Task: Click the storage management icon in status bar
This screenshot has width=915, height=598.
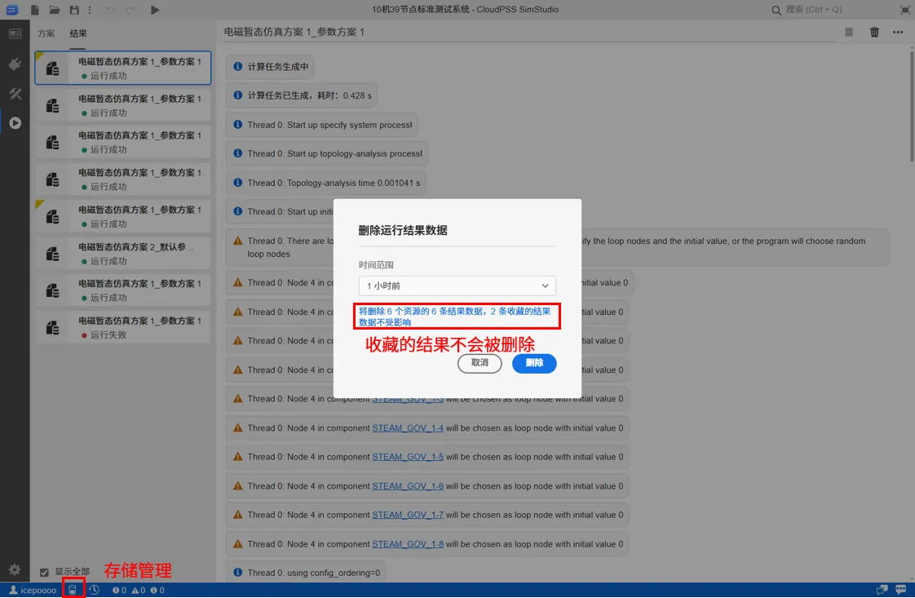Action: pyautogui.click(x=73, y=590)
